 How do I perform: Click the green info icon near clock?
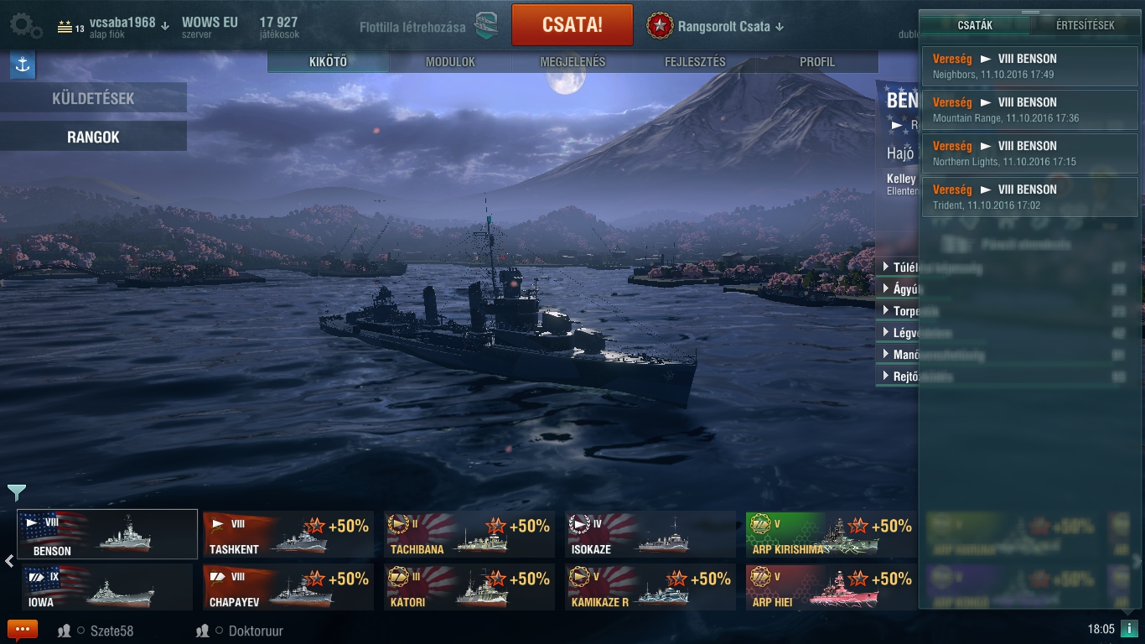pyautogui.click(x=1129, y=629)
